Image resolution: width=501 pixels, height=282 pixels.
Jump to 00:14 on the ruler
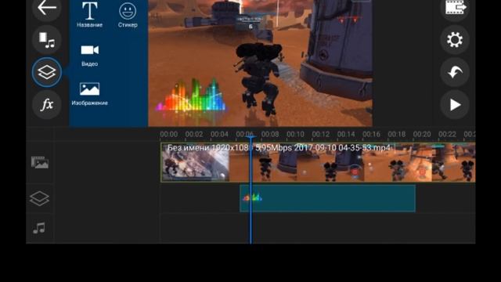click(x=346, y=134)
